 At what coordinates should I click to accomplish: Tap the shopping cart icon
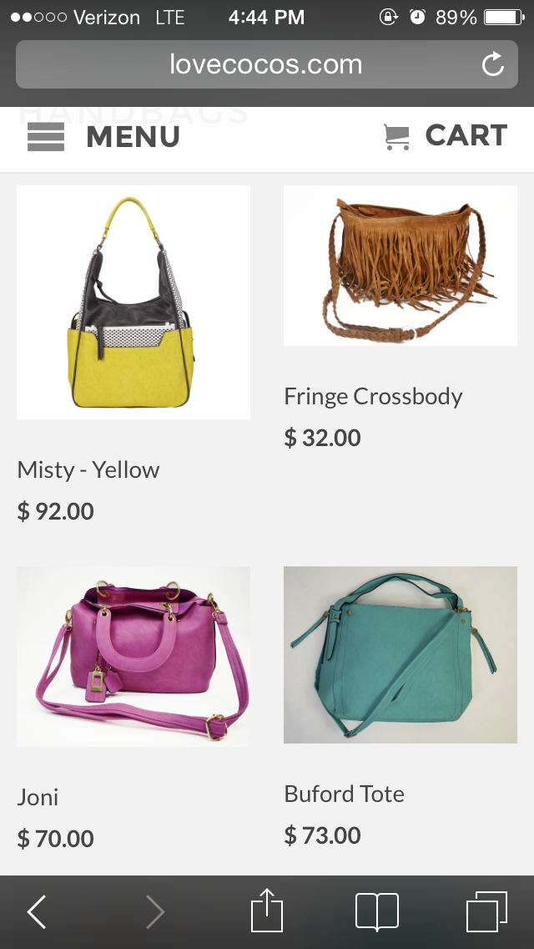tap(396, 137)
